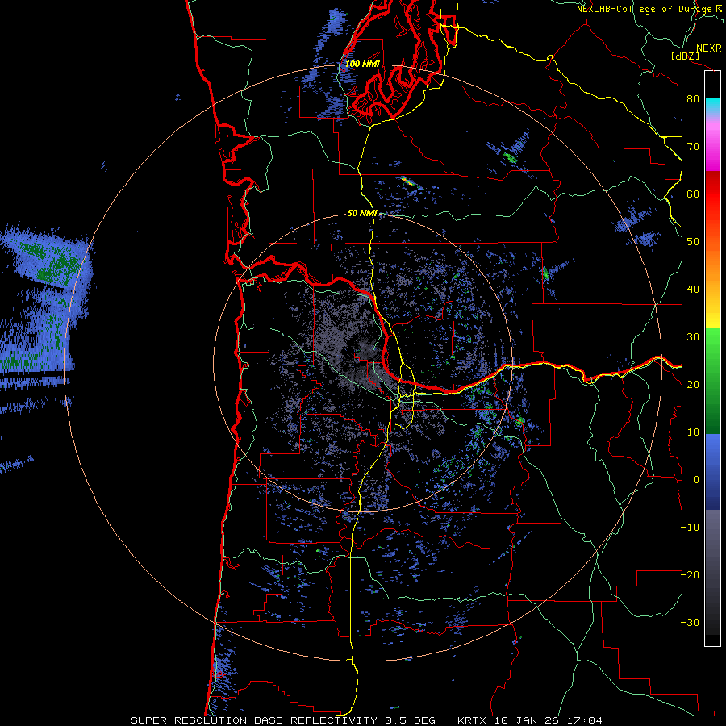Click the [dBZ] unit label
This screenshot has width=726, height=726.
686,56
